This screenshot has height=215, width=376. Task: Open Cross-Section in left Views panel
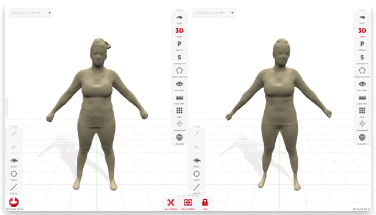click(179, 71)
